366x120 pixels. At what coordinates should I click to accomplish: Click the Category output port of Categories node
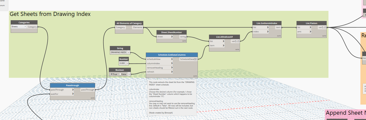click(x=32, y=27)
